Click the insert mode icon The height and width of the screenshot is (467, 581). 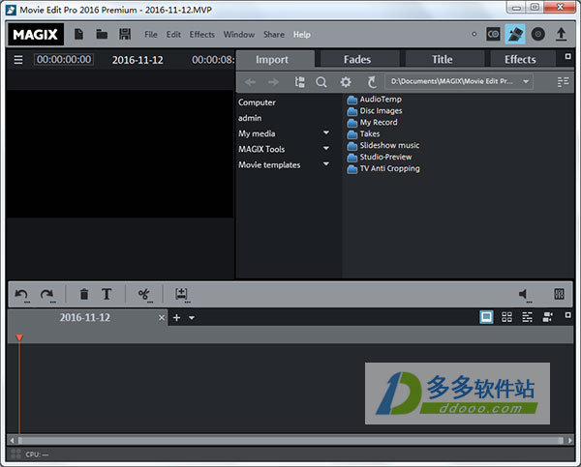(x=182, y=295)
